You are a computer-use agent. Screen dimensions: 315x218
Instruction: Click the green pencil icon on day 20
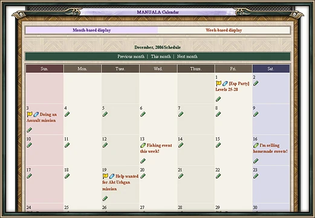pyautogui.click(x=143, y=176)
